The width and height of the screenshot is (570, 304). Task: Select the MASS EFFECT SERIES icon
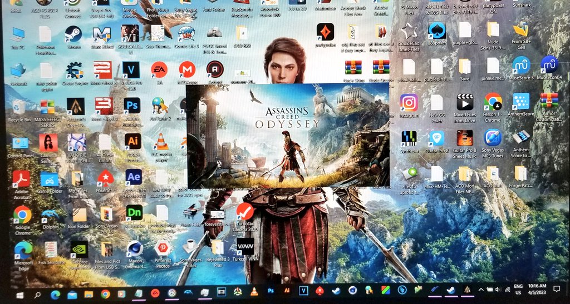click(x=47, y=107)
